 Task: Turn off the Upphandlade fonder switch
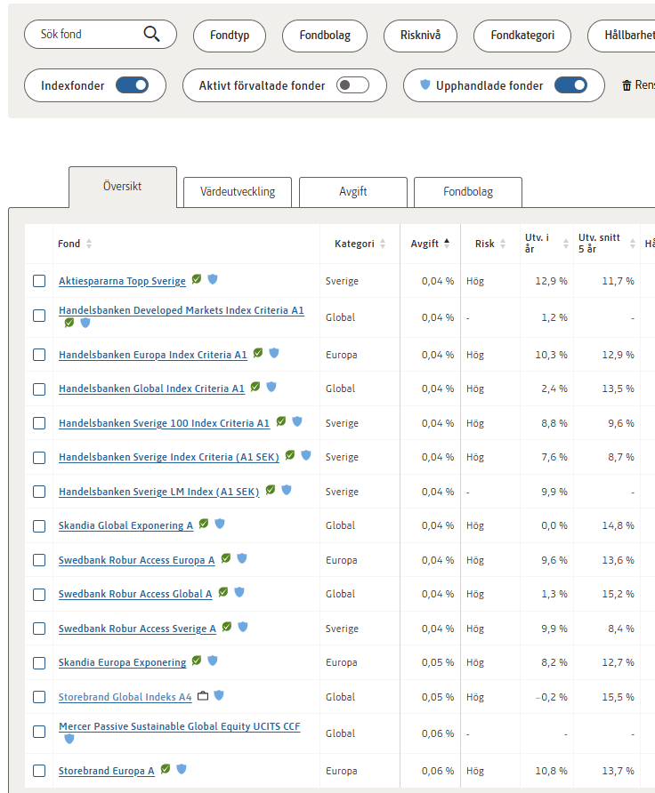point(570,86)
